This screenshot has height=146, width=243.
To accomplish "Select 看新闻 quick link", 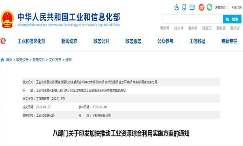I will click(x=164, y=28).
